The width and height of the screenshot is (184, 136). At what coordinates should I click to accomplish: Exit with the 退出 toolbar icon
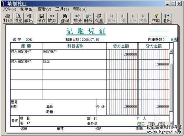(x=167, y=18)
